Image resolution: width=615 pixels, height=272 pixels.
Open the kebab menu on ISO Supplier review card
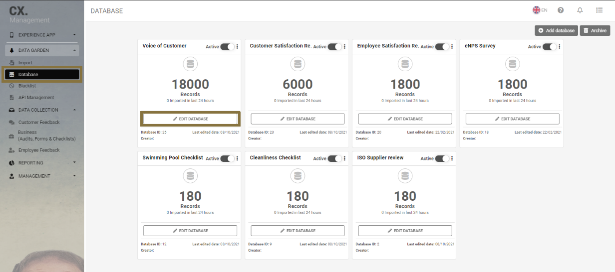pyautogui.click(x=452, y=158)
